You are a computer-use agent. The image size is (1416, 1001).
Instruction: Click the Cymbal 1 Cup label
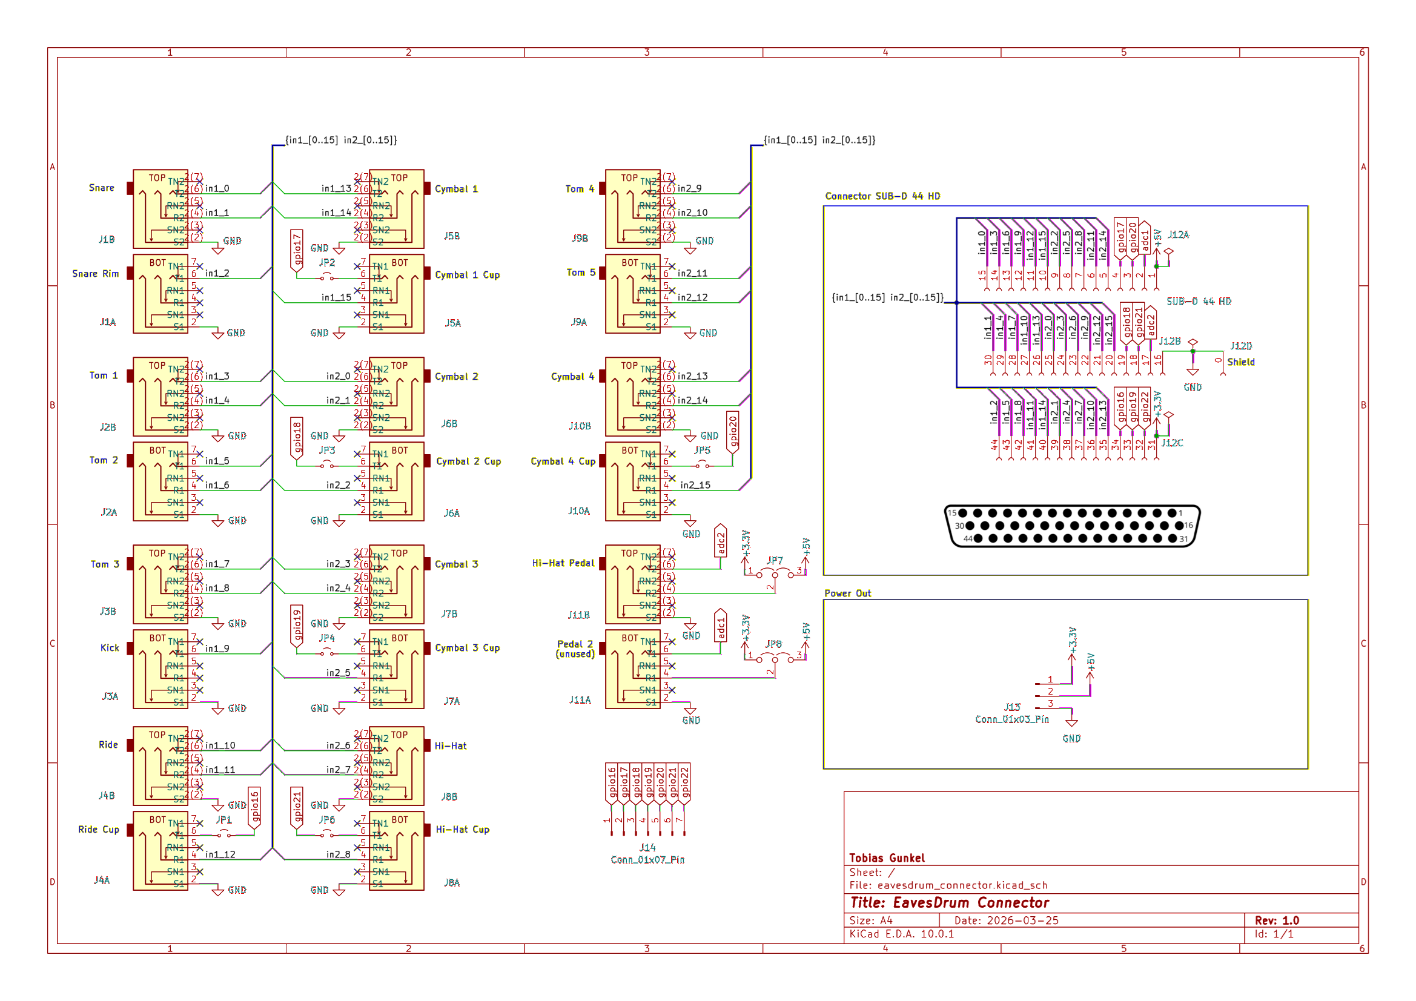[x=468, y=275]
